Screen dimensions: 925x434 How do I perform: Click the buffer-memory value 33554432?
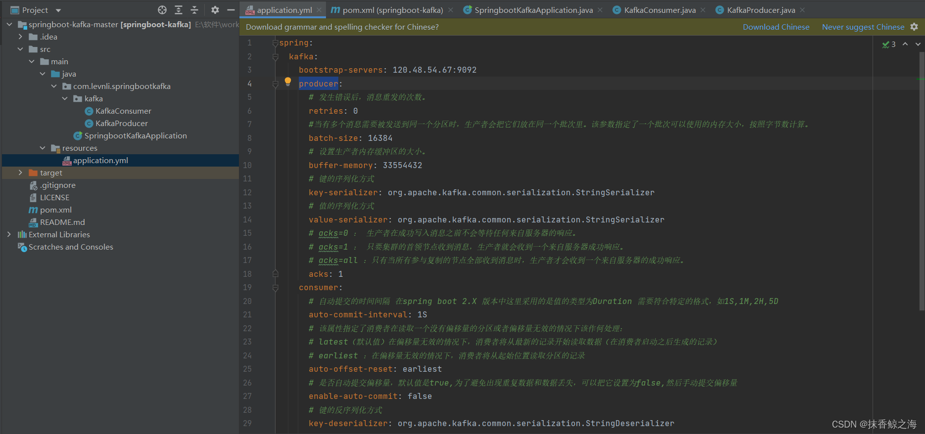coord(403,166)
